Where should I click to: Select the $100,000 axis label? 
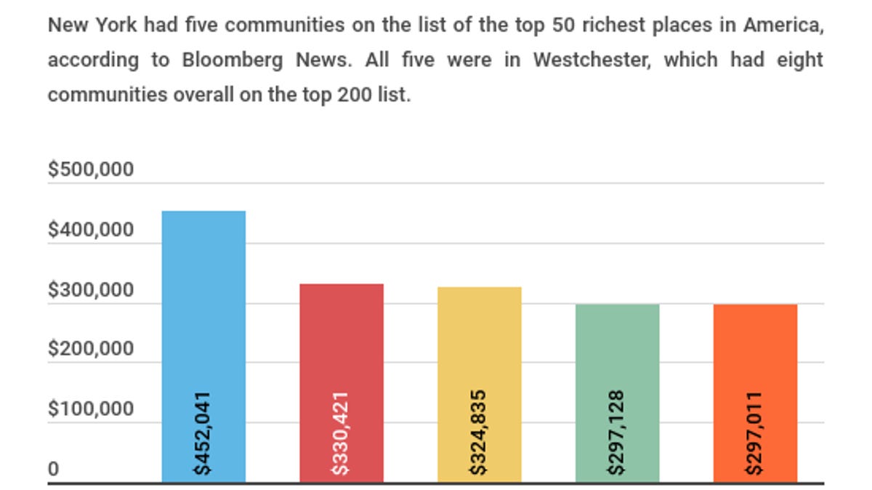coord(91,409)
